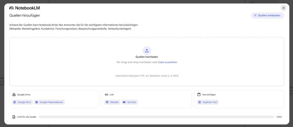The height and width of the screenshot is (127, 293).
Task: Click the Datei auswählen link
Action: coord(168,62)
